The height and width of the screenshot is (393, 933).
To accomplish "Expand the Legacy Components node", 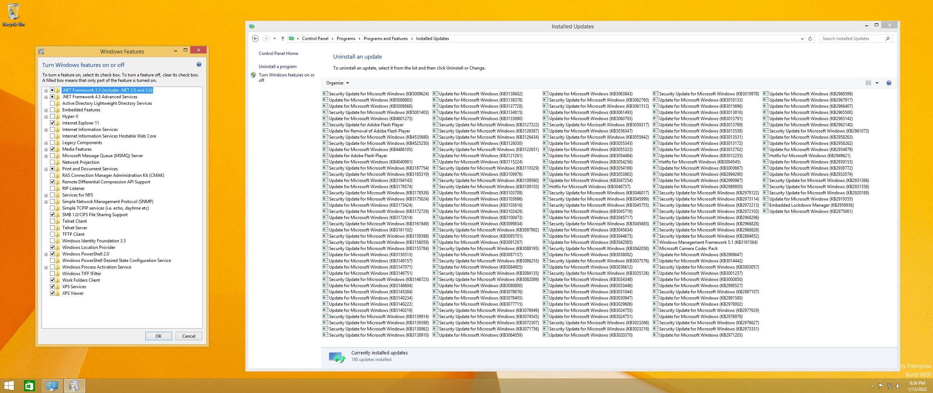I will [46, 143].
